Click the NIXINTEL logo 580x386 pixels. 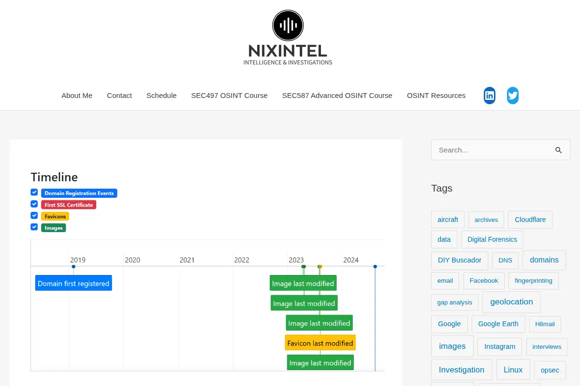pos(288,38)
